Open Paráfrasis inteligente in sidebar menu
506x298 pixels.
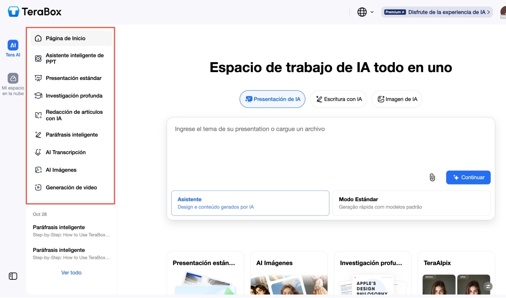(x=71, y=135)
